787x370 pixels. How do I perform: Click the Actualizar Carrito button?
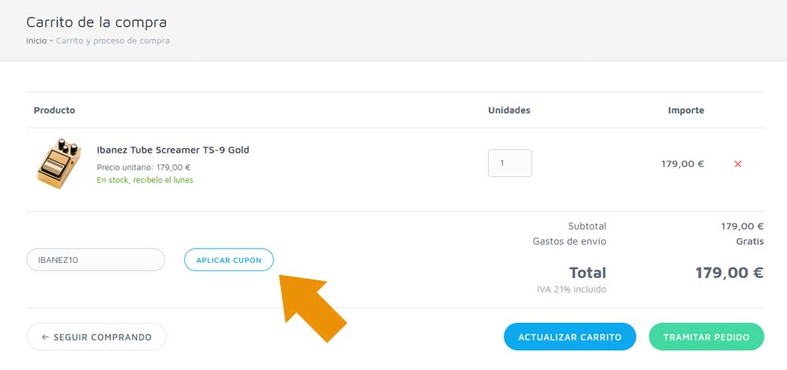pos(570,336)
